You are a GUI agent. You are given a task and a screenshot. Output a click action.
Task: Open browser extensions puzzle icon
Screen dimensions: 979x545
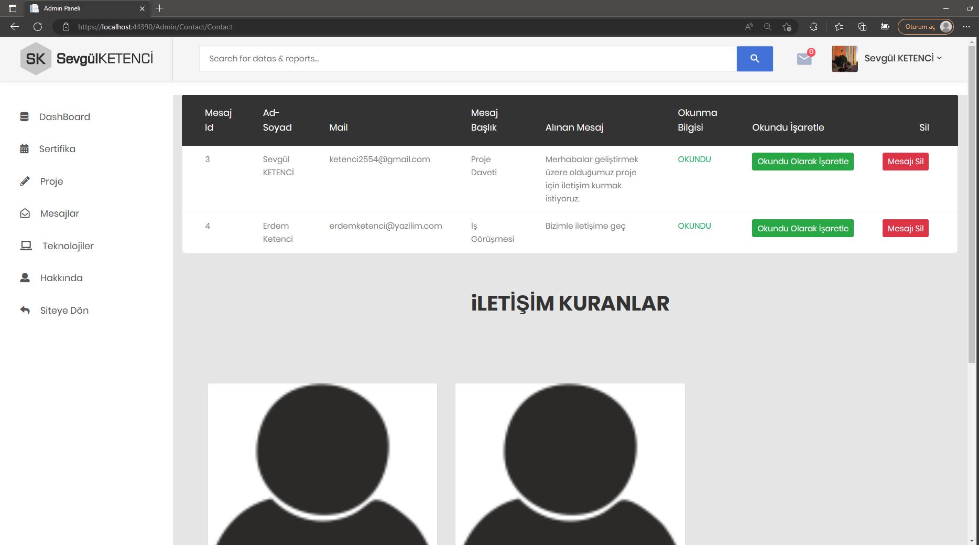[813, 27]
